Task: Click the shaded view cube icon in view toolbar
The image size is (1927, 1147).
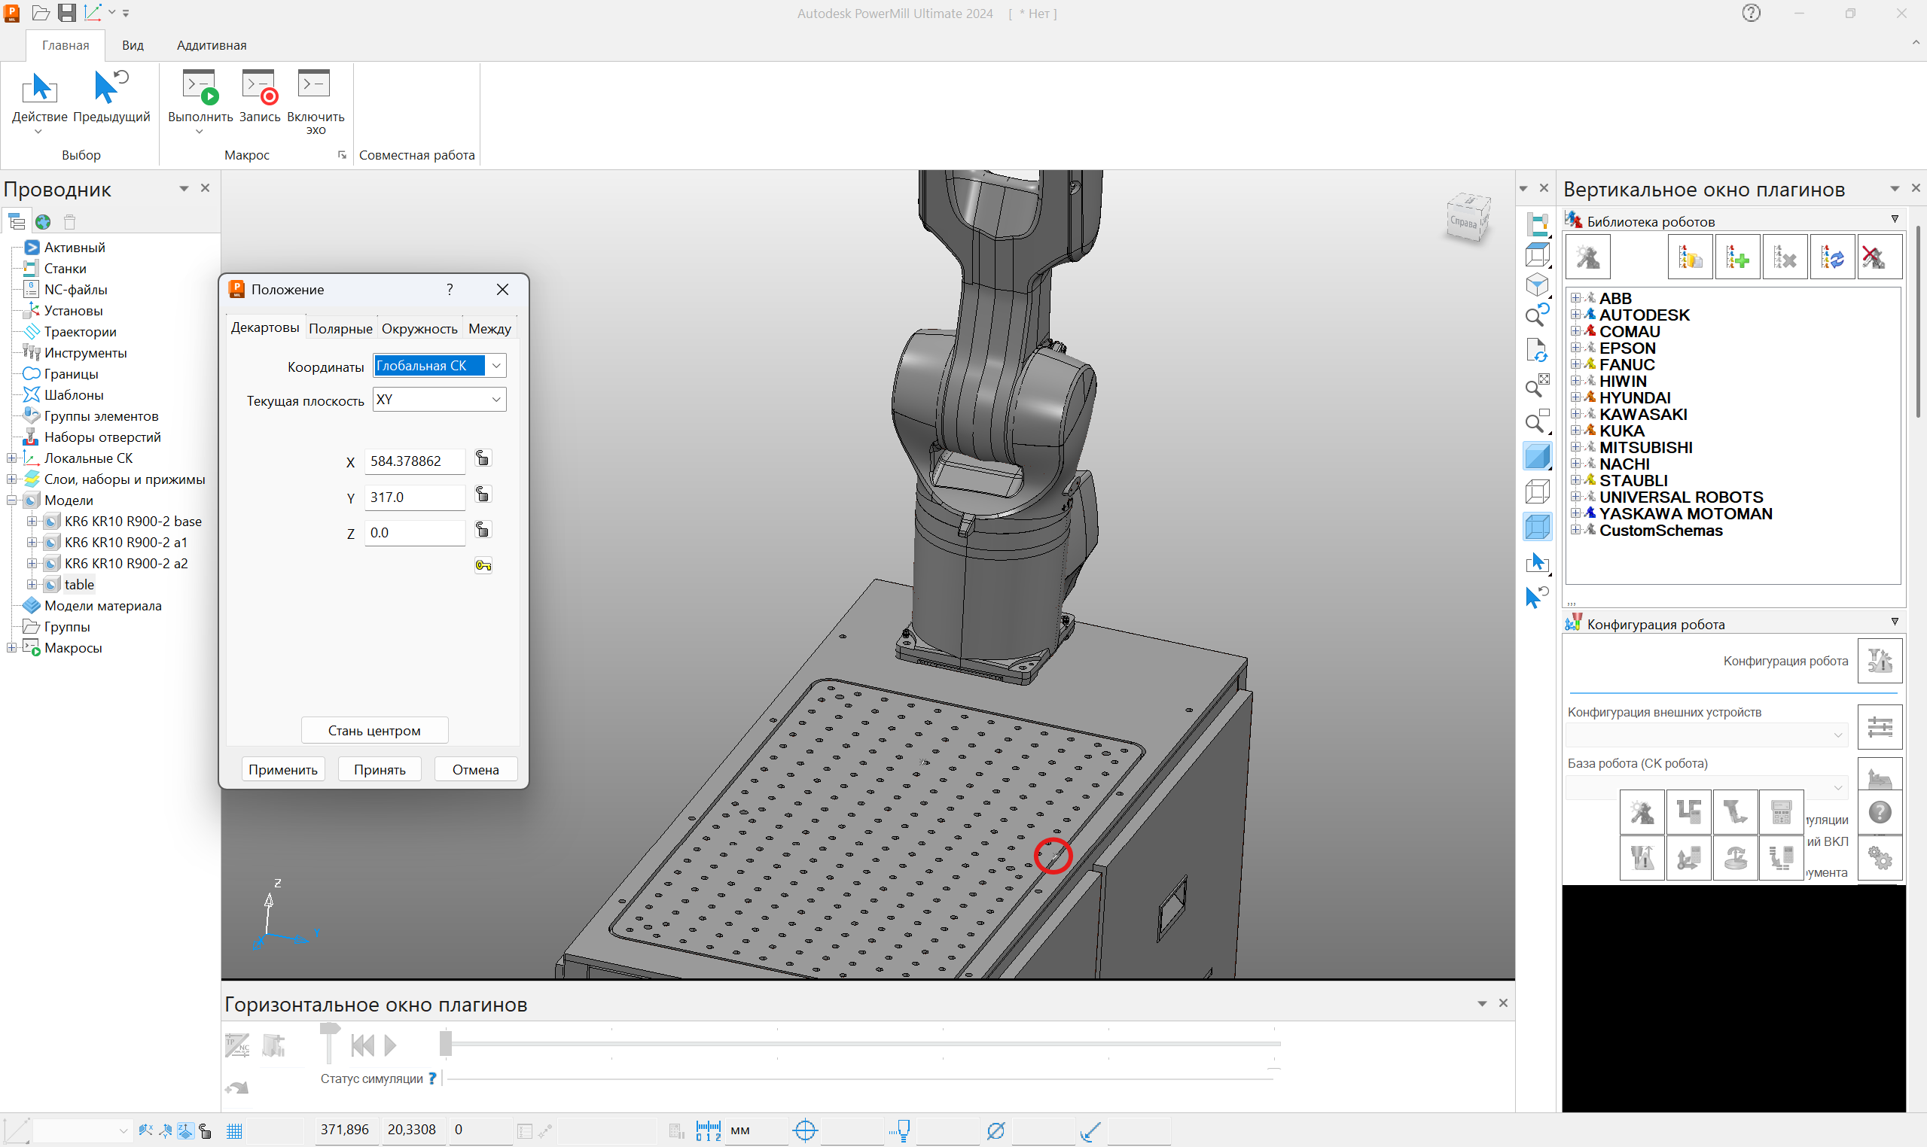Action: (1537, 457)
